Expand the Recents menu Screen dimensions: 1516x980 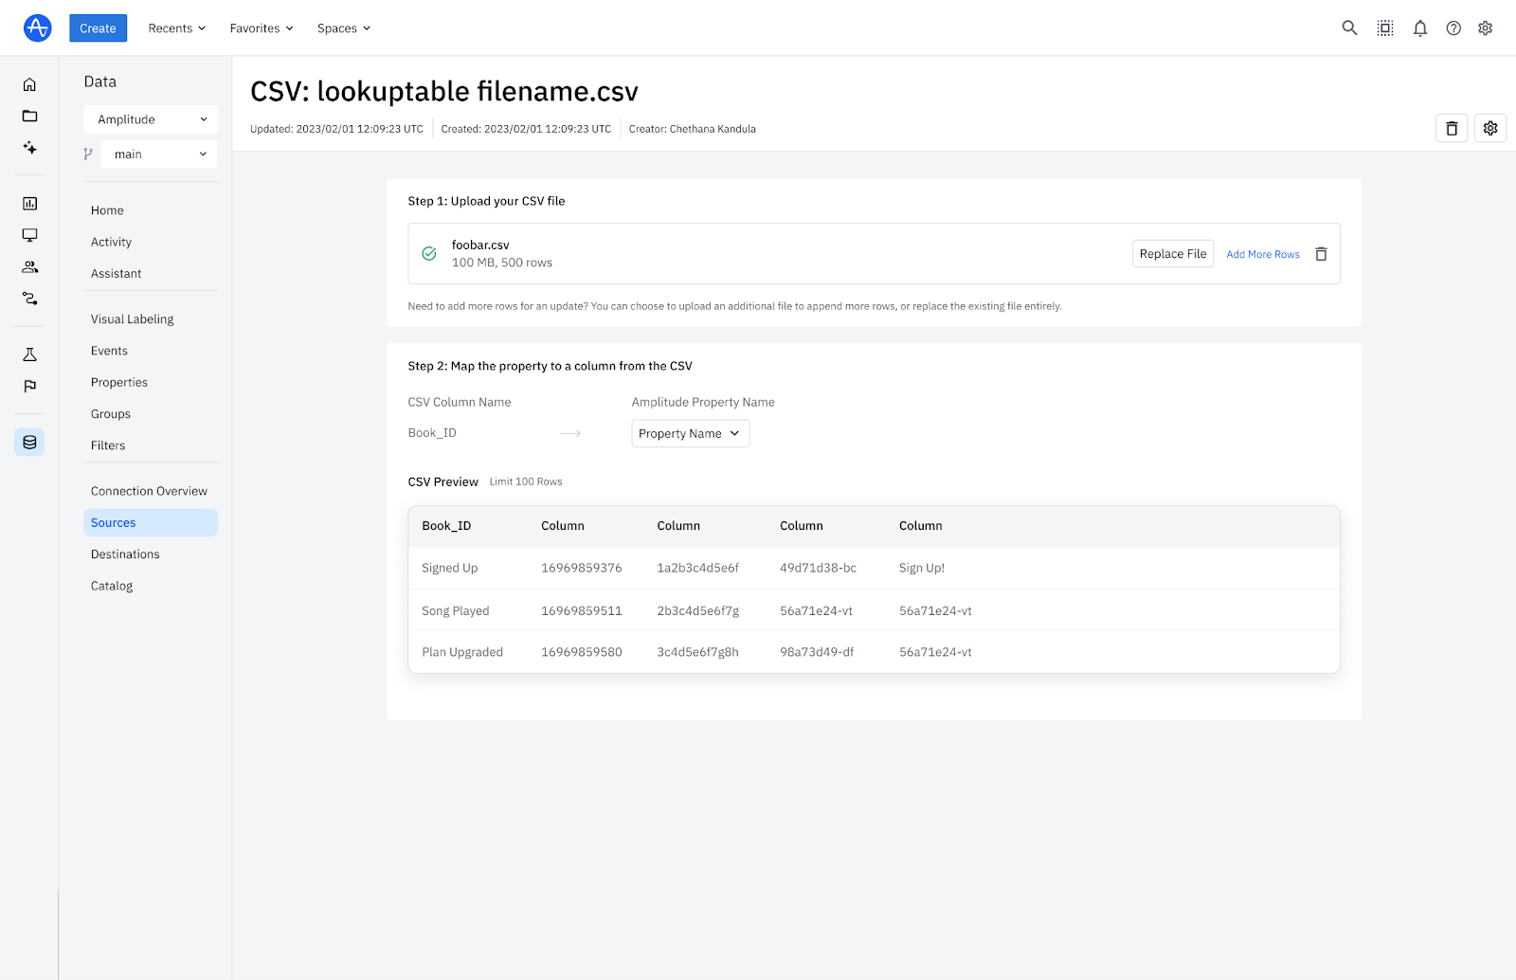coord(177,28)
